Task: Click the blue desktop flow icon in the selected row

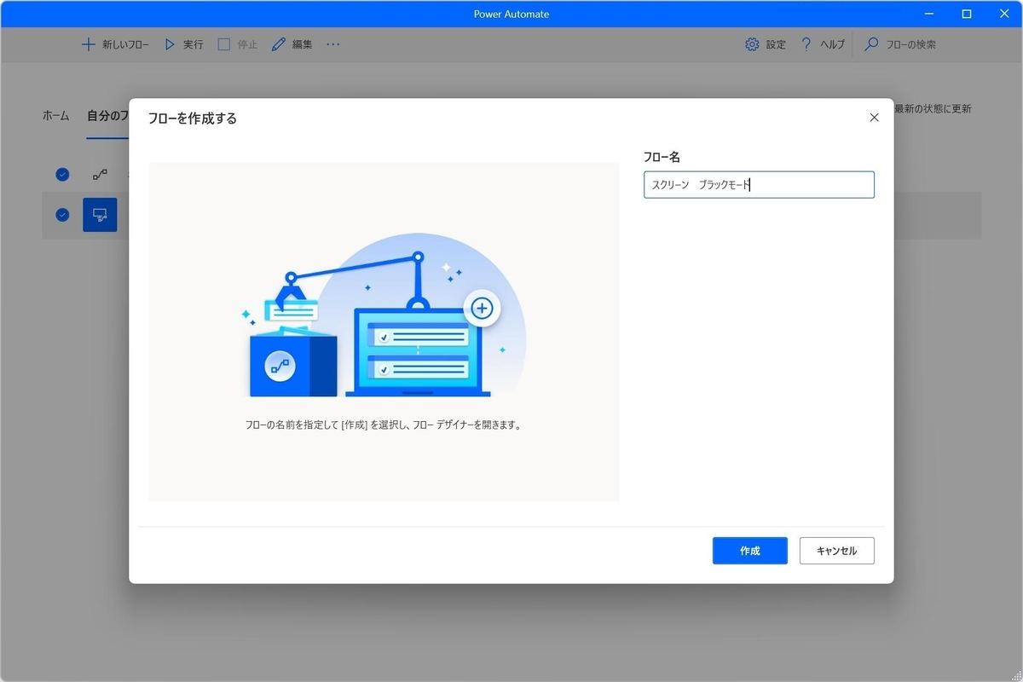Action: click(x=100, y=215)
